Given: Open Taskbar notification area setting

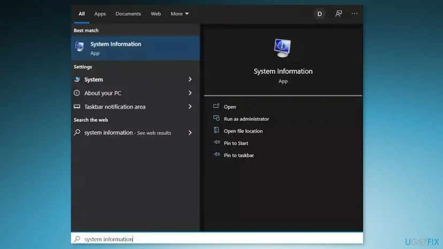Looking at the screenshot, I should pos(135,106).
